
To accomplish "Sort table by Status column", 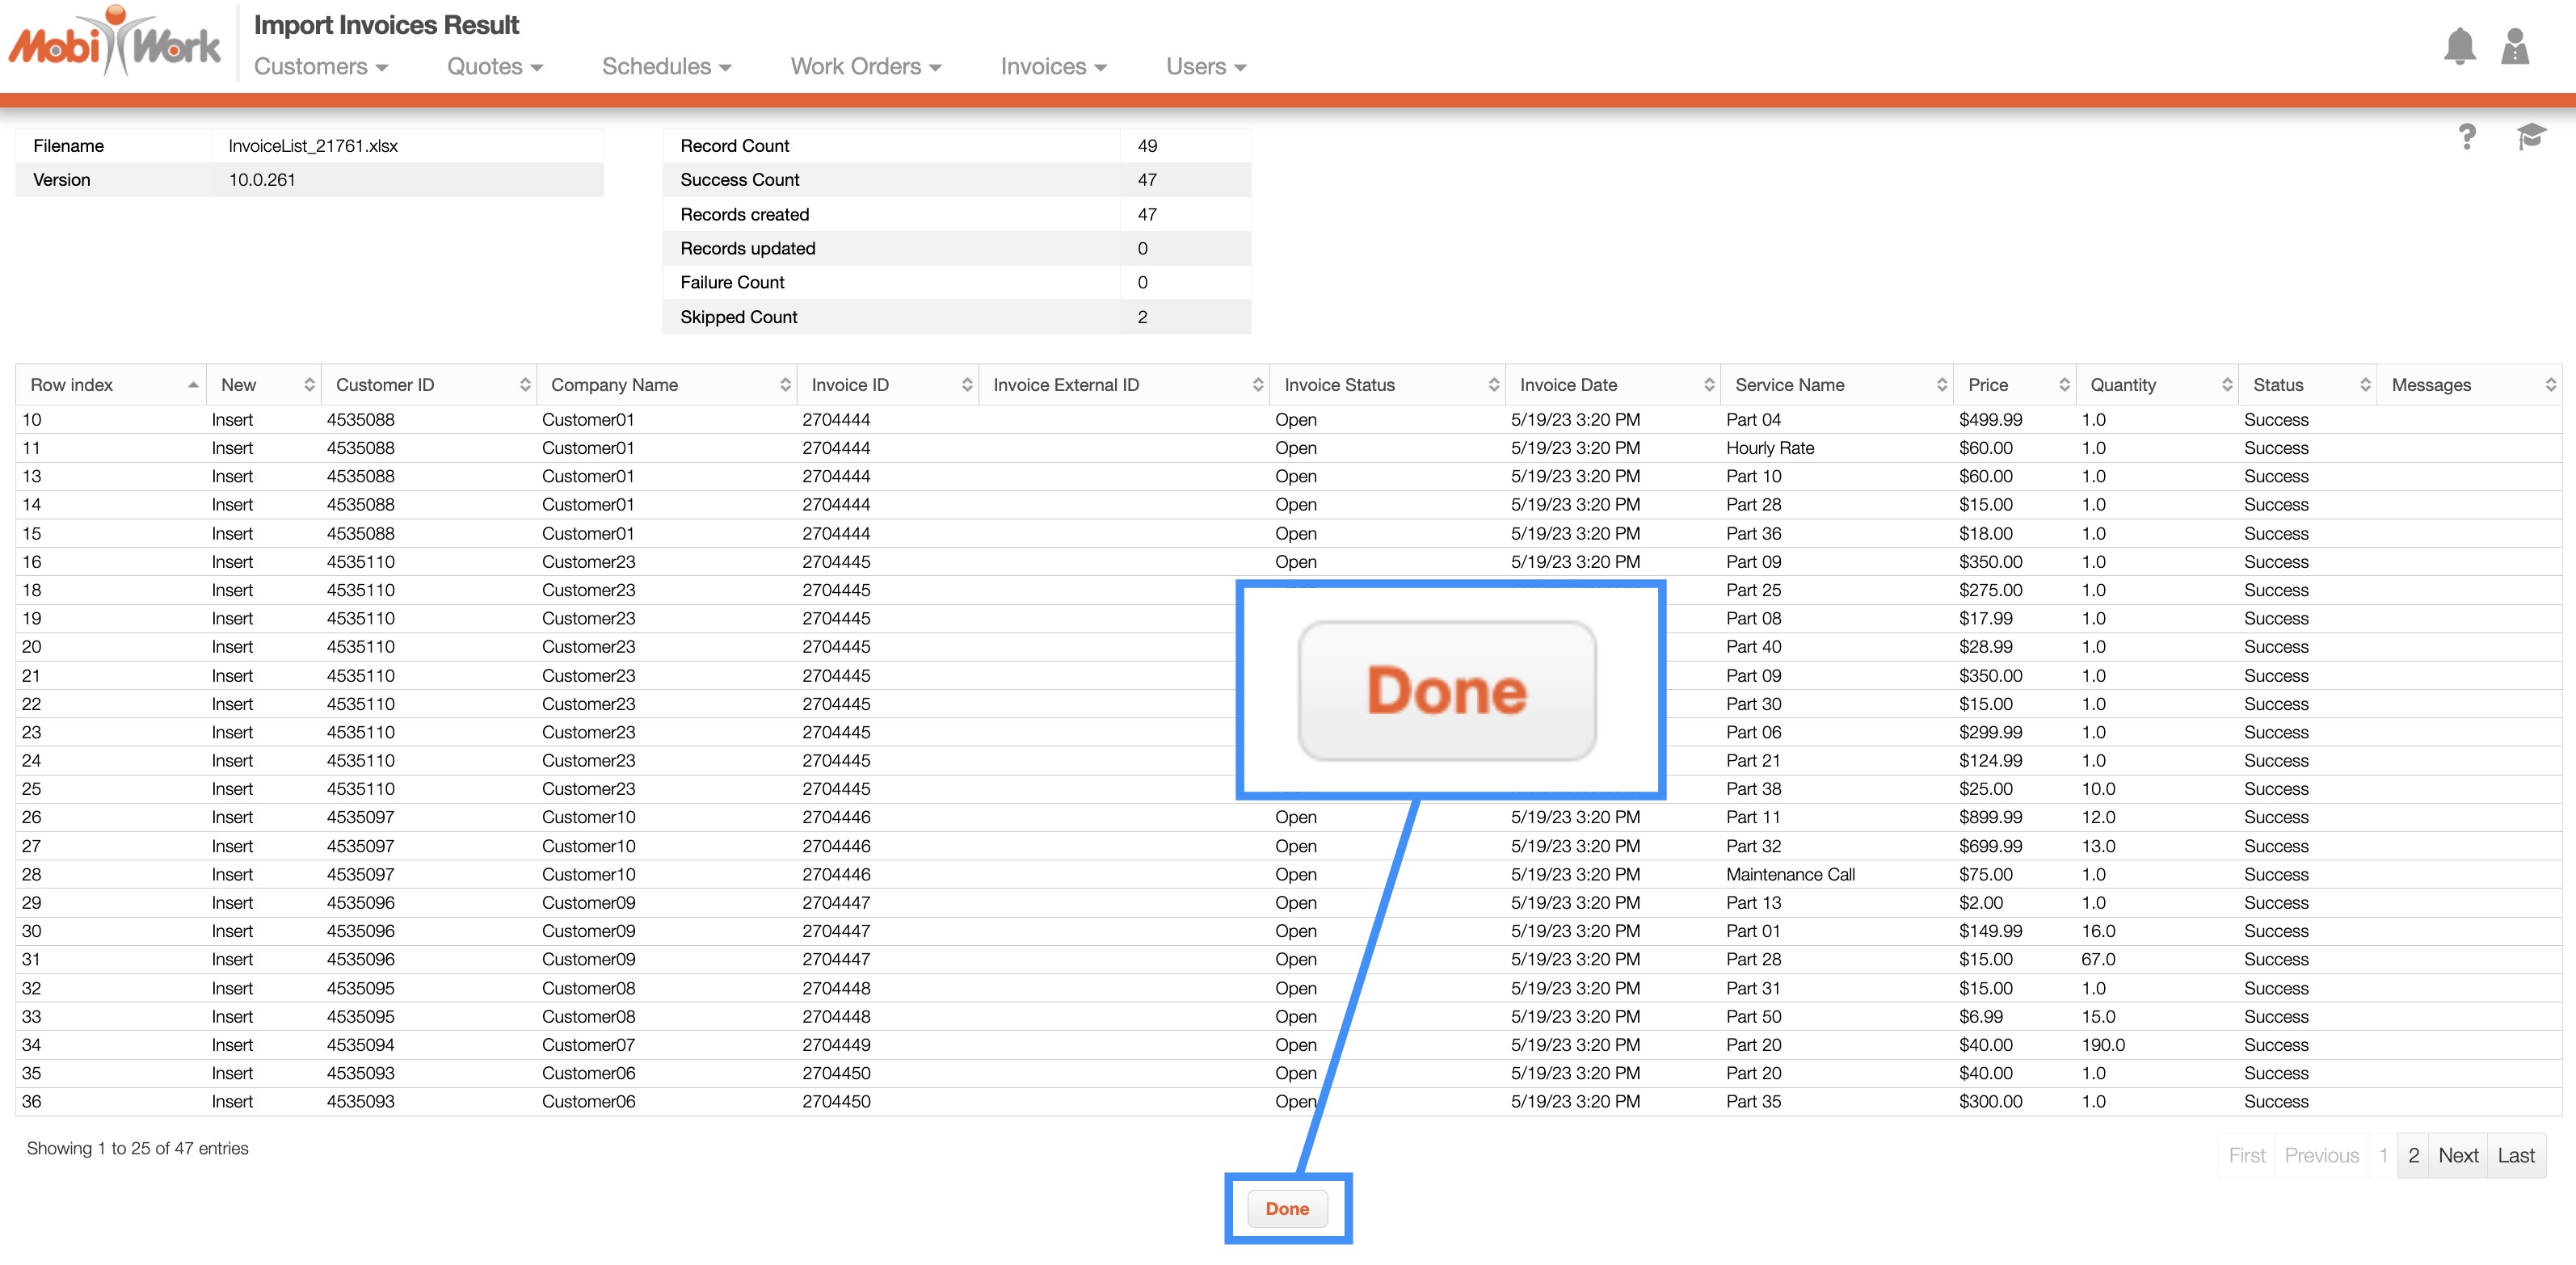I will coord(2364,385).
